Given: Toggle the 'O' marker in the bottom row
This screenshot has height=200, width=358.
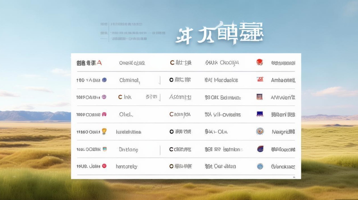Looking at the screenshot, I should point(171,166).
